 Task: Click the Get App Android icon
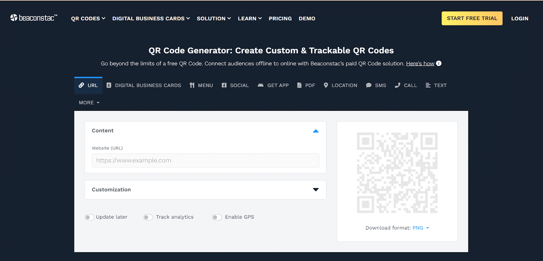pyautogui.click(x=261, y=85)
